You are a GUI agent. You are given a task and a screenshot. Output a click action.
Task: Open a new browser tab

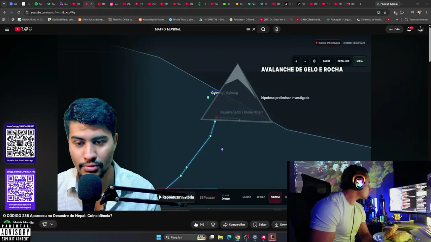tap(360, 4)
